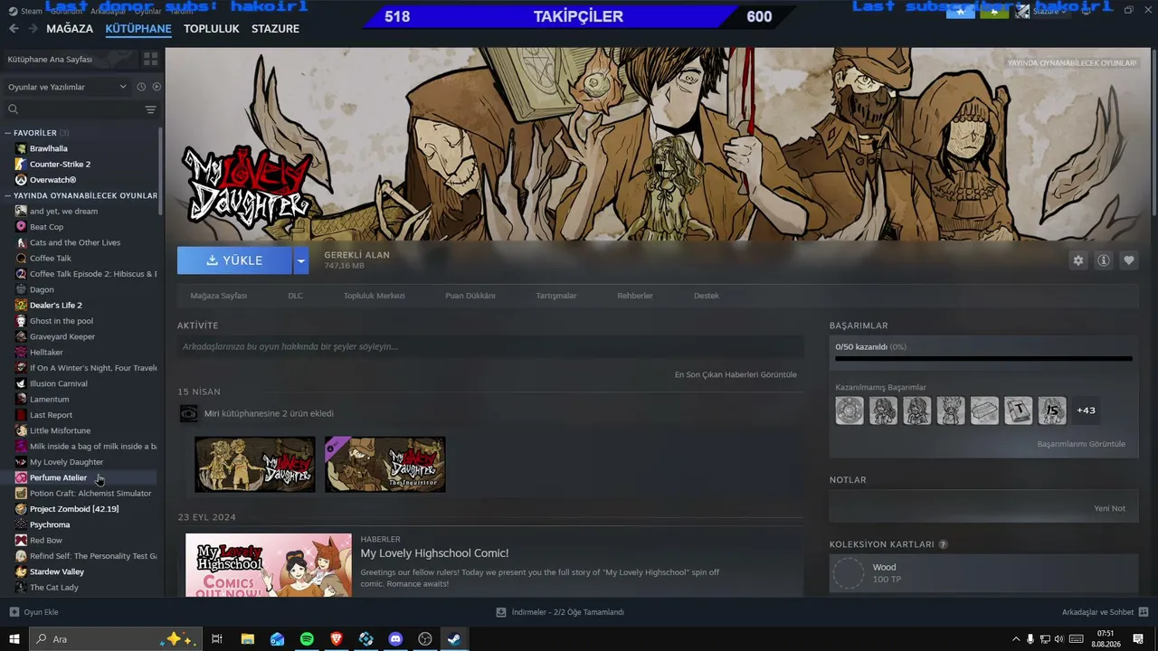Collapse the YAYINDA OYNANABİLECEK OYUNLAR category
The height and width of the screenshot is (651, 1158).
[8, 195]
